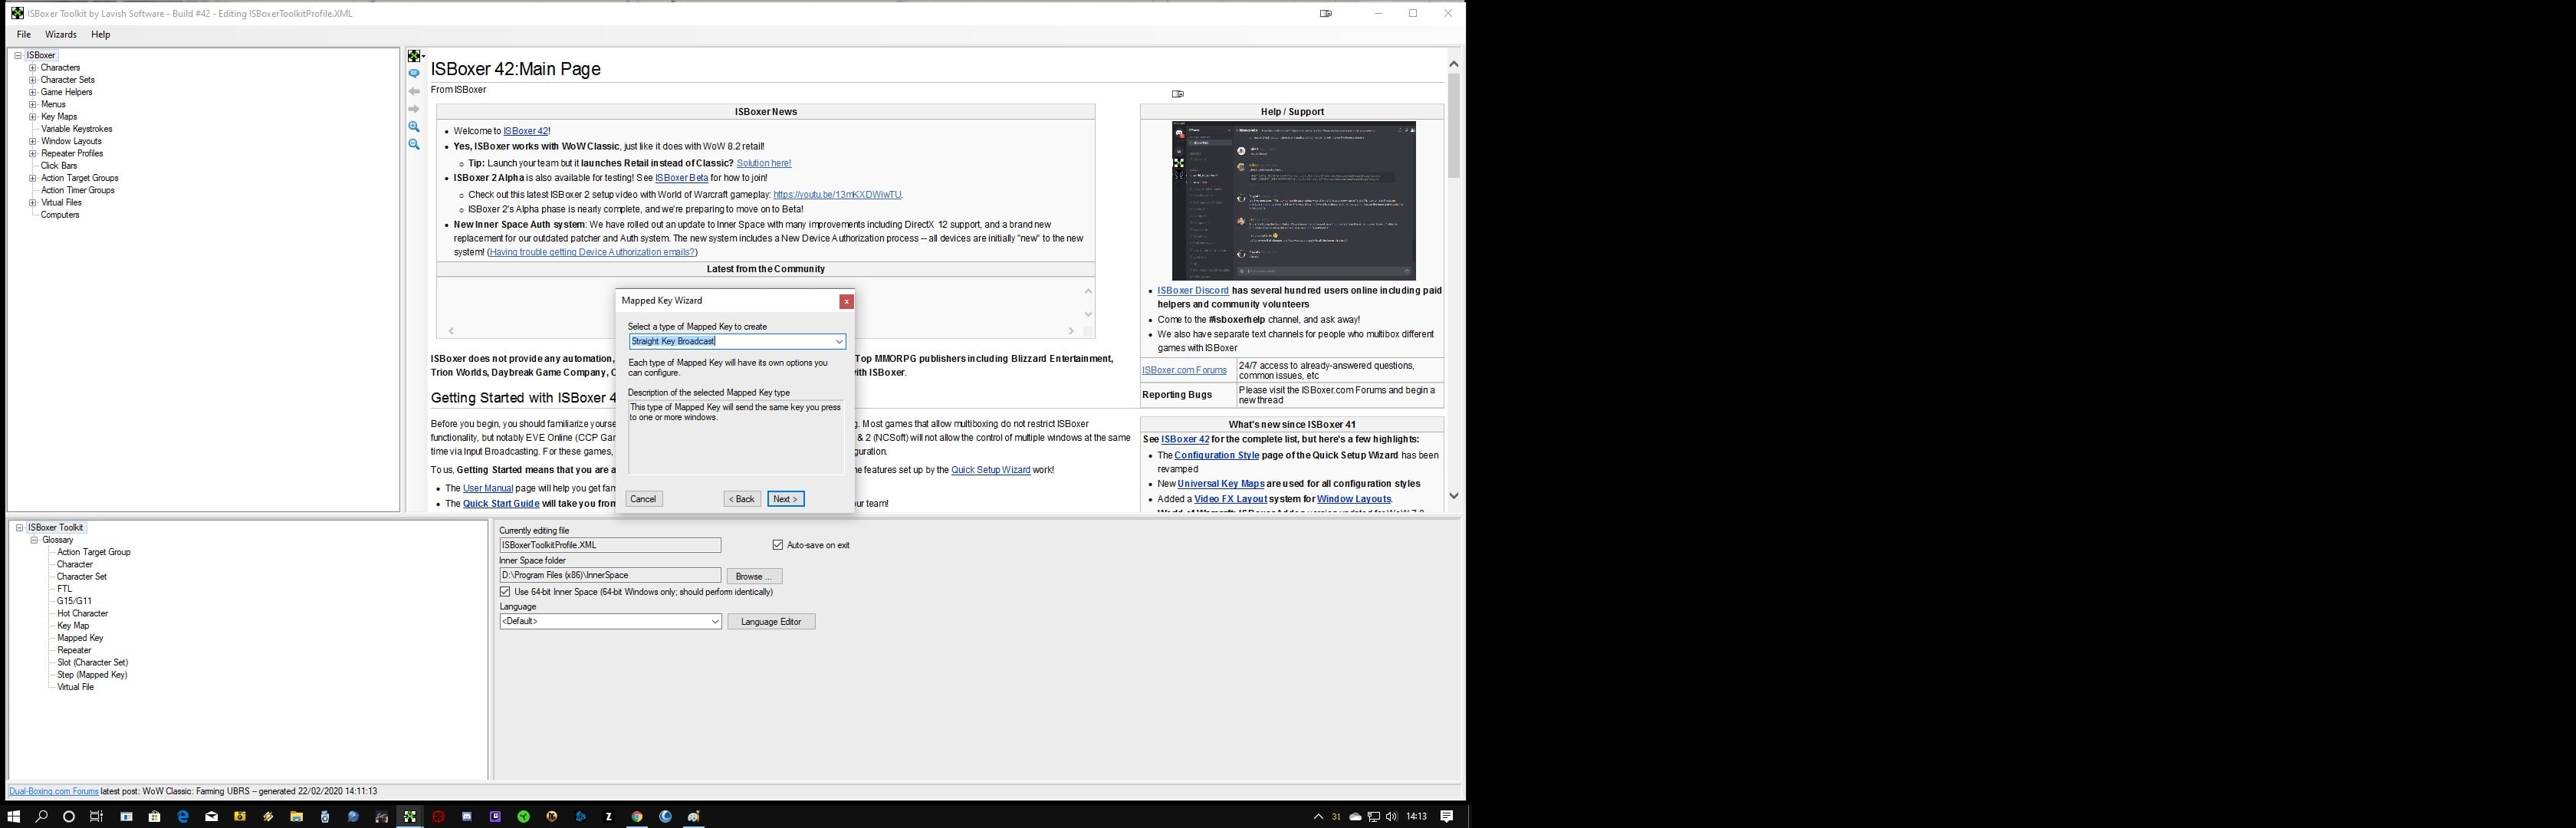Expand the Window Layouts tree node
This screenshot has height=828, width=2576.
(x=32, y=141)
